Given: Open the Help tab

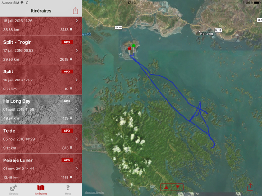Looking at the screenshot, I should click(68, 190).
